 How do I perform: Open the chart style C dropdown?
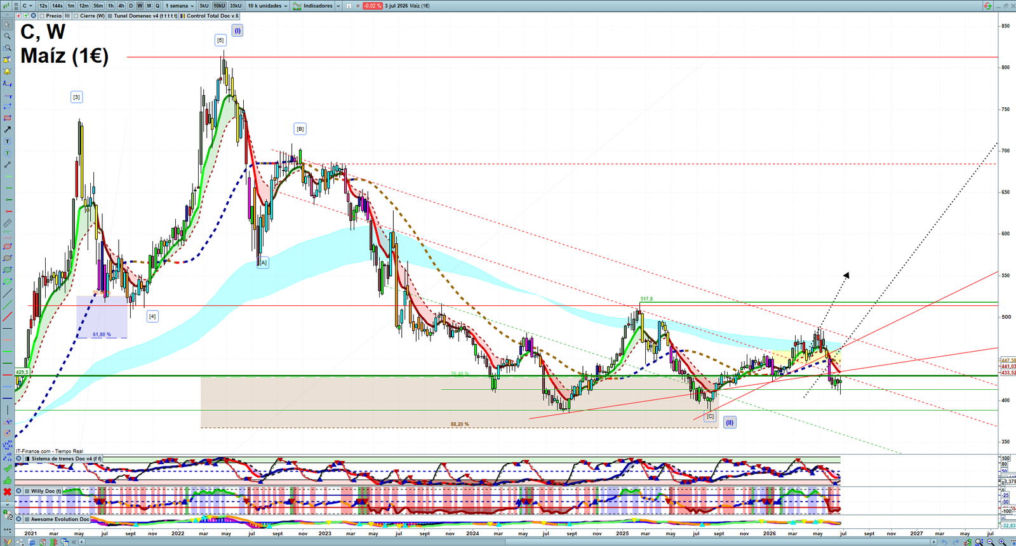[27, 6]
